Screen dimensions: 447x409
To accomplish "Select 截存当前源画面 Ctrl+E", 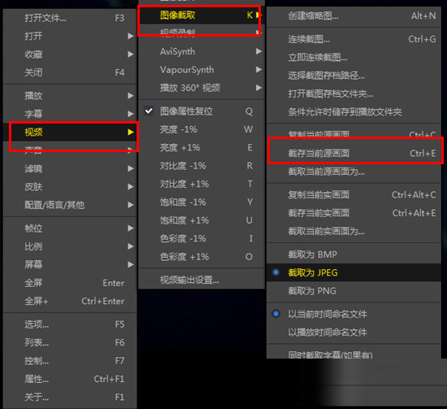I will [354, 154].
